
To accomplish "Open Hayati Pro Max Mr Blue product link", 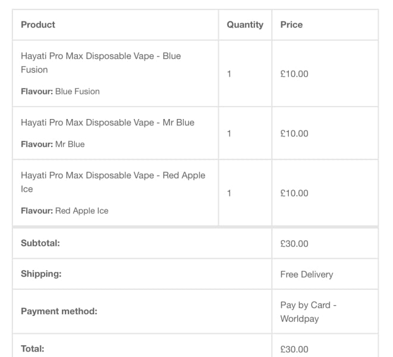I will pyautogui.click(x=108, y=123).
